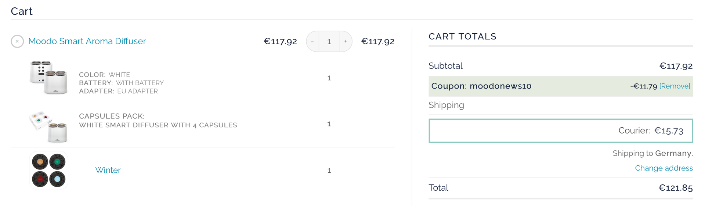Click the quantity input field
The width and height of the screenshot is (705, 206).
tap(329, 41)
